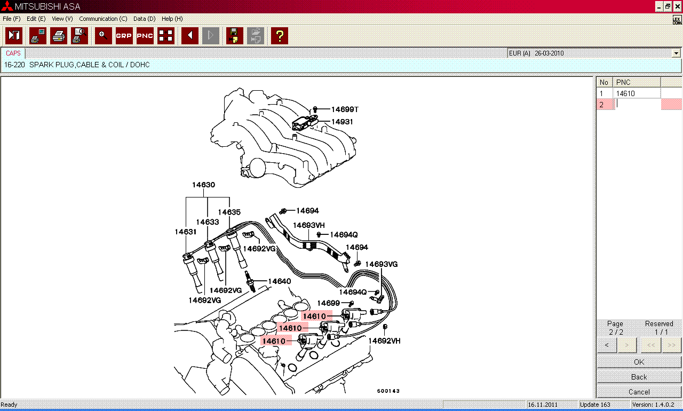Screen dimensions: 683x411
Task: Click part number 14931 in diagram
Action: click(x=342, y=122)
